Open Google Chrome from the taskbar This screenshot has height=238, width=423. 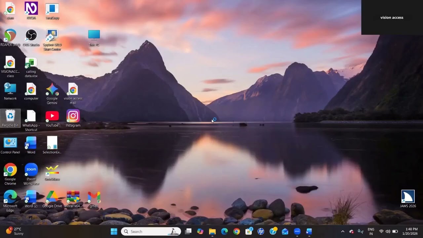click(237, 231)
